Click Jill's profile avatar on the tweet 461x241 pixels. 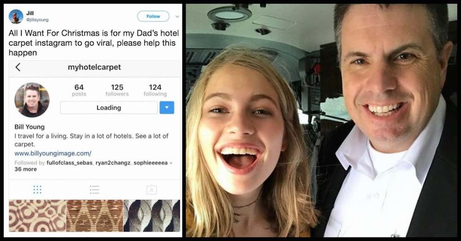16,17
